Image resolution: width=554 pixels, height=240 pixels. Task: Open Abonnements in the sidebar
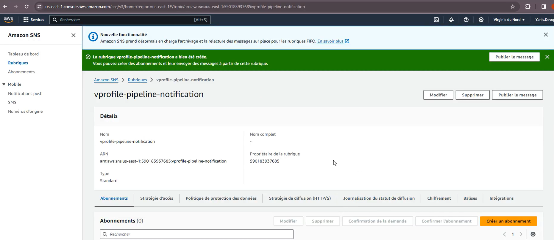point(21,72)
